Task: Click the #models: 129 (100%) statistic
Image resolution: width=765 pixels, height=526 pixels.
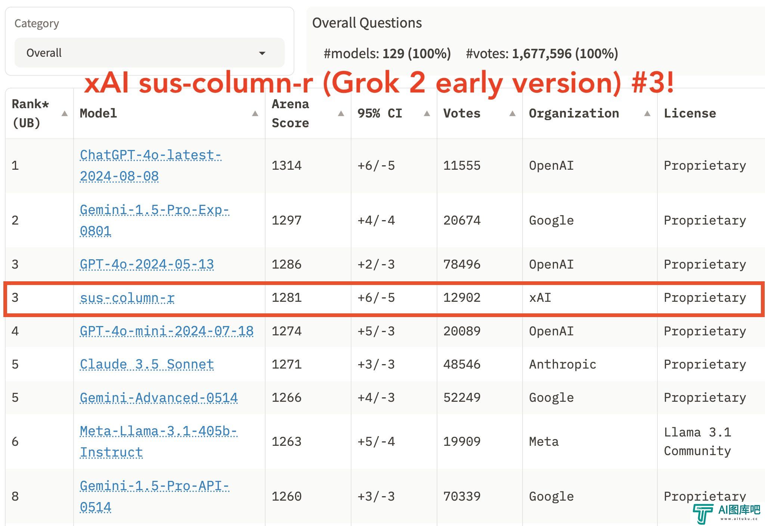Action: (x=387, y=53)
